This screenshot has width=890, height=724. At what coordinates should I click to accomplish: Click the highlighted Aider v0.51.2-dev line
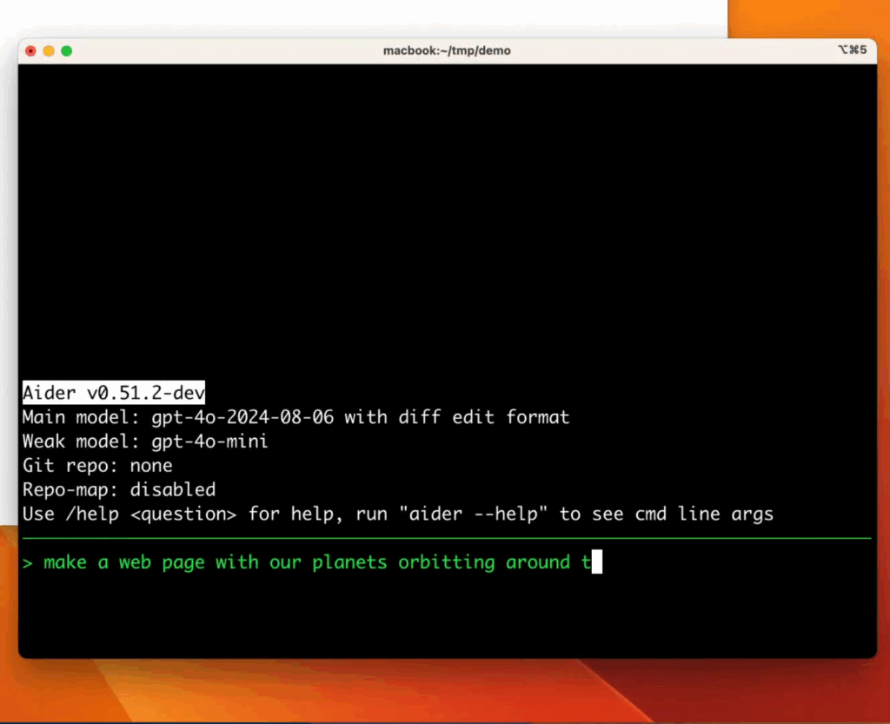pos(114,393)
